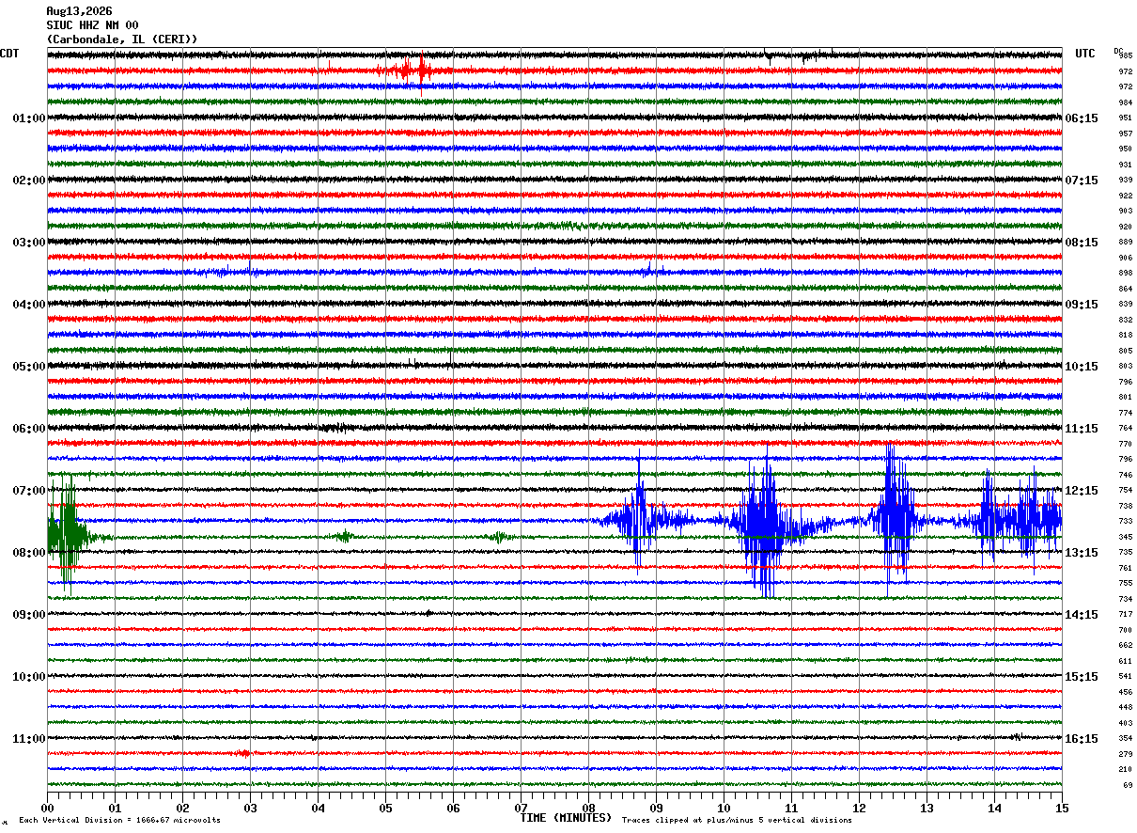Click the UTC column header

pos(1085,54)
